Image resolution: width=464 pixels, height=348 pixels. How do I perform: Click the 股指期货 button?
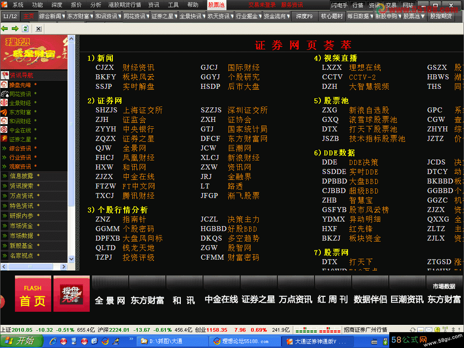point(441,16)
